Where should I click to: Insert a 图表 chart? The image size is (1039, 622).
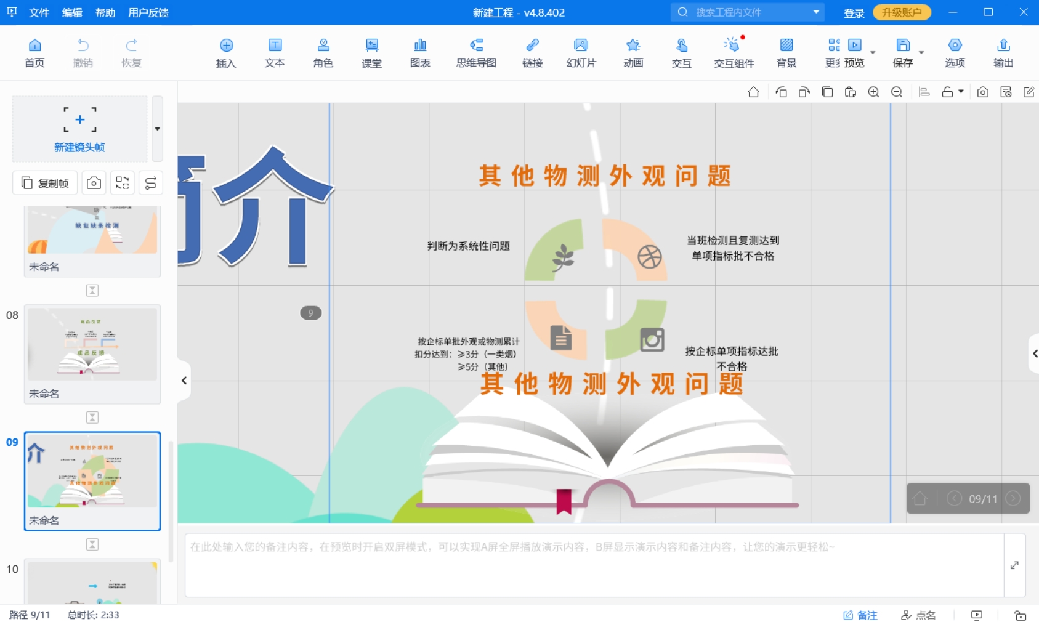click(x=420, y=52)
